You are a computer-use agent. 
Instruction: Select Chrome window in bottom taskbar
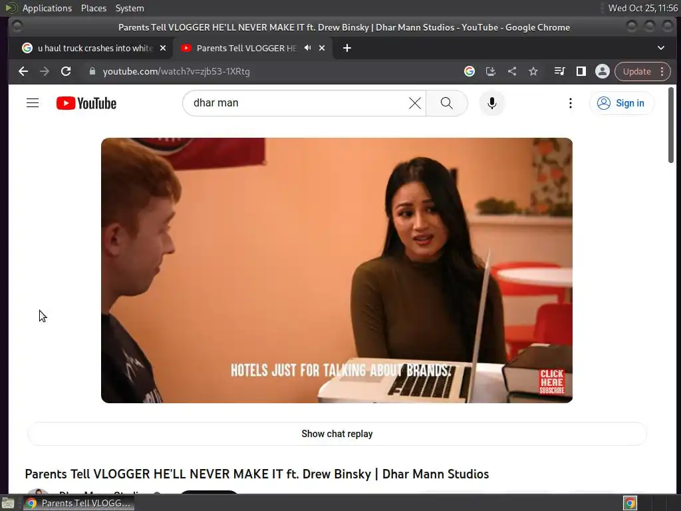78,503
